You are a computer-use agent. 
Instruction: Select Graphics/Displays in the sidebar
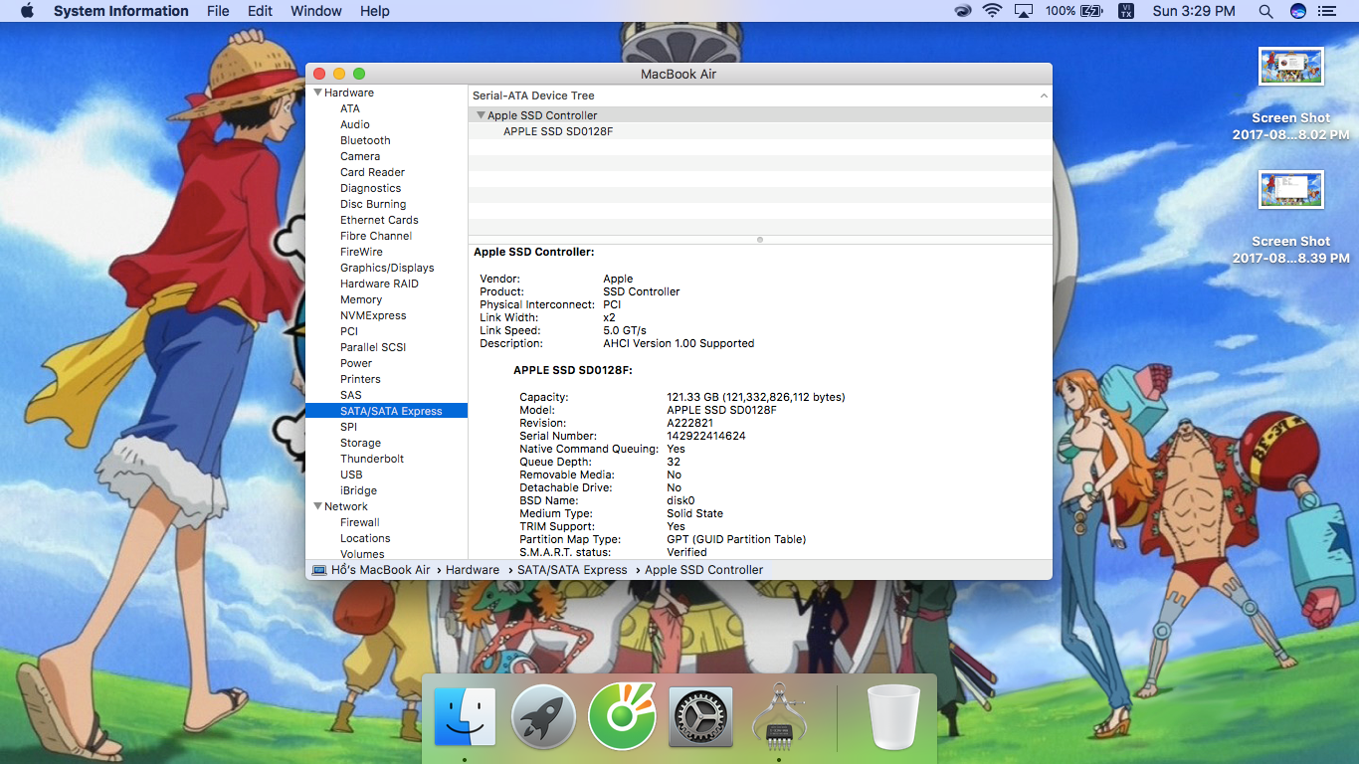[387, 268]
